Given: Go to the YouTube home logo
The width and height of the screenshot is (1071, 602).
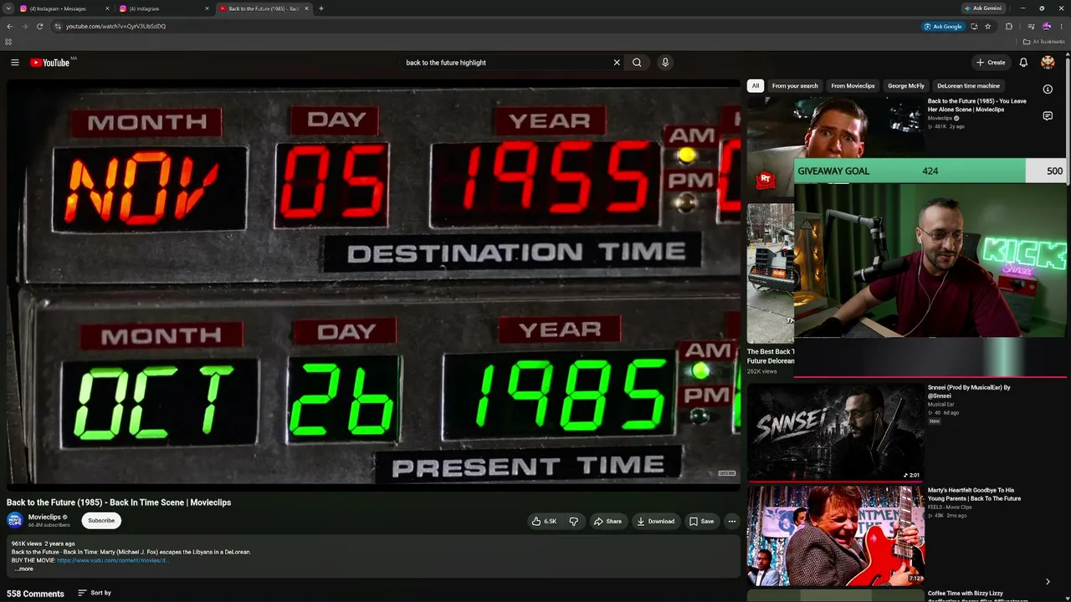Looking at the screenshot, I should click(50, 63).
